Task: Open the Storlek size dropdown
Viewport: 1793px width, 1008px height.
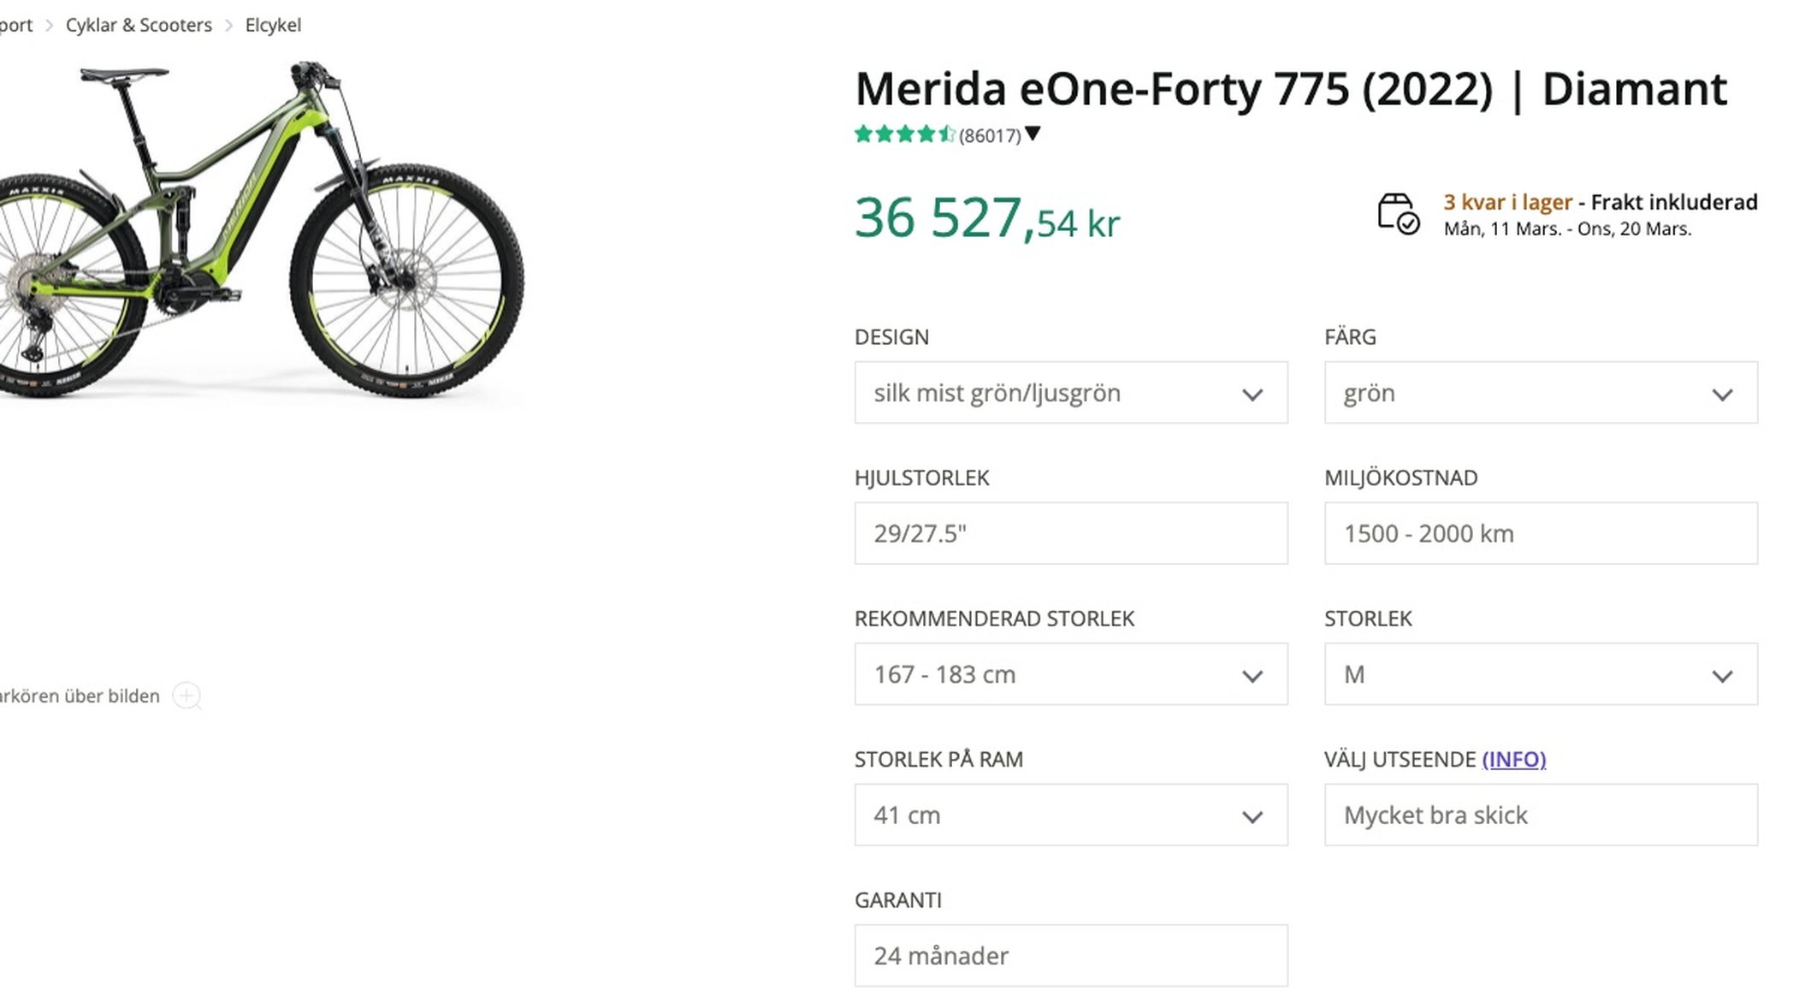Action: click(1540, 674)
